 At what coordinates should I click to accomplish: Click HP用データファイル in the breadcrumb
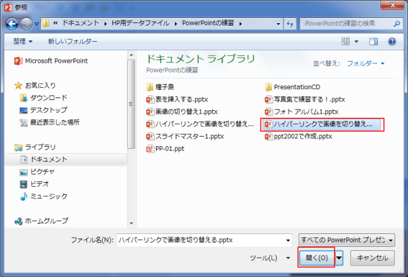pos(140,23)
